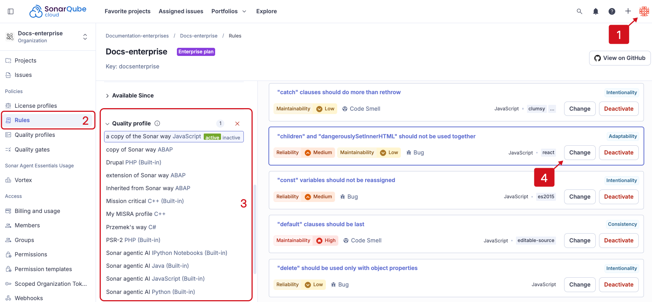
Task: Go to Rules in the sidebar
Action: tap(48, 120)
